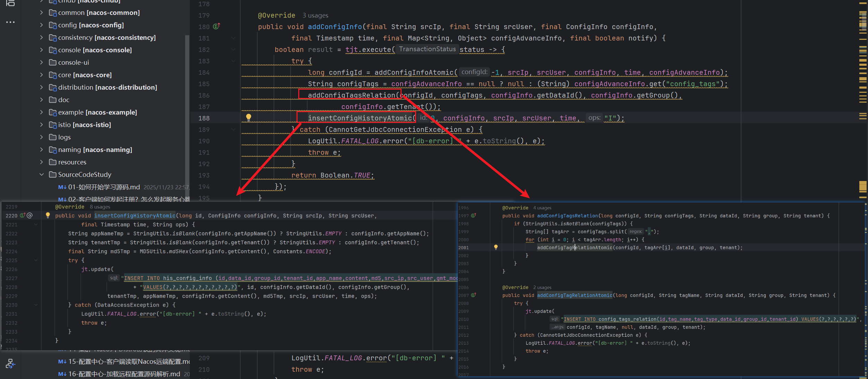
Task: Expand the config [nacos-config] module
Action: click(42, 25)
